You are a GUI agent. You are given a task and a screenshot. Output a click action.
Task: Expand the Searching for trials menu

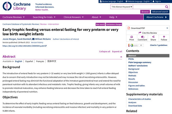point(44,17)
